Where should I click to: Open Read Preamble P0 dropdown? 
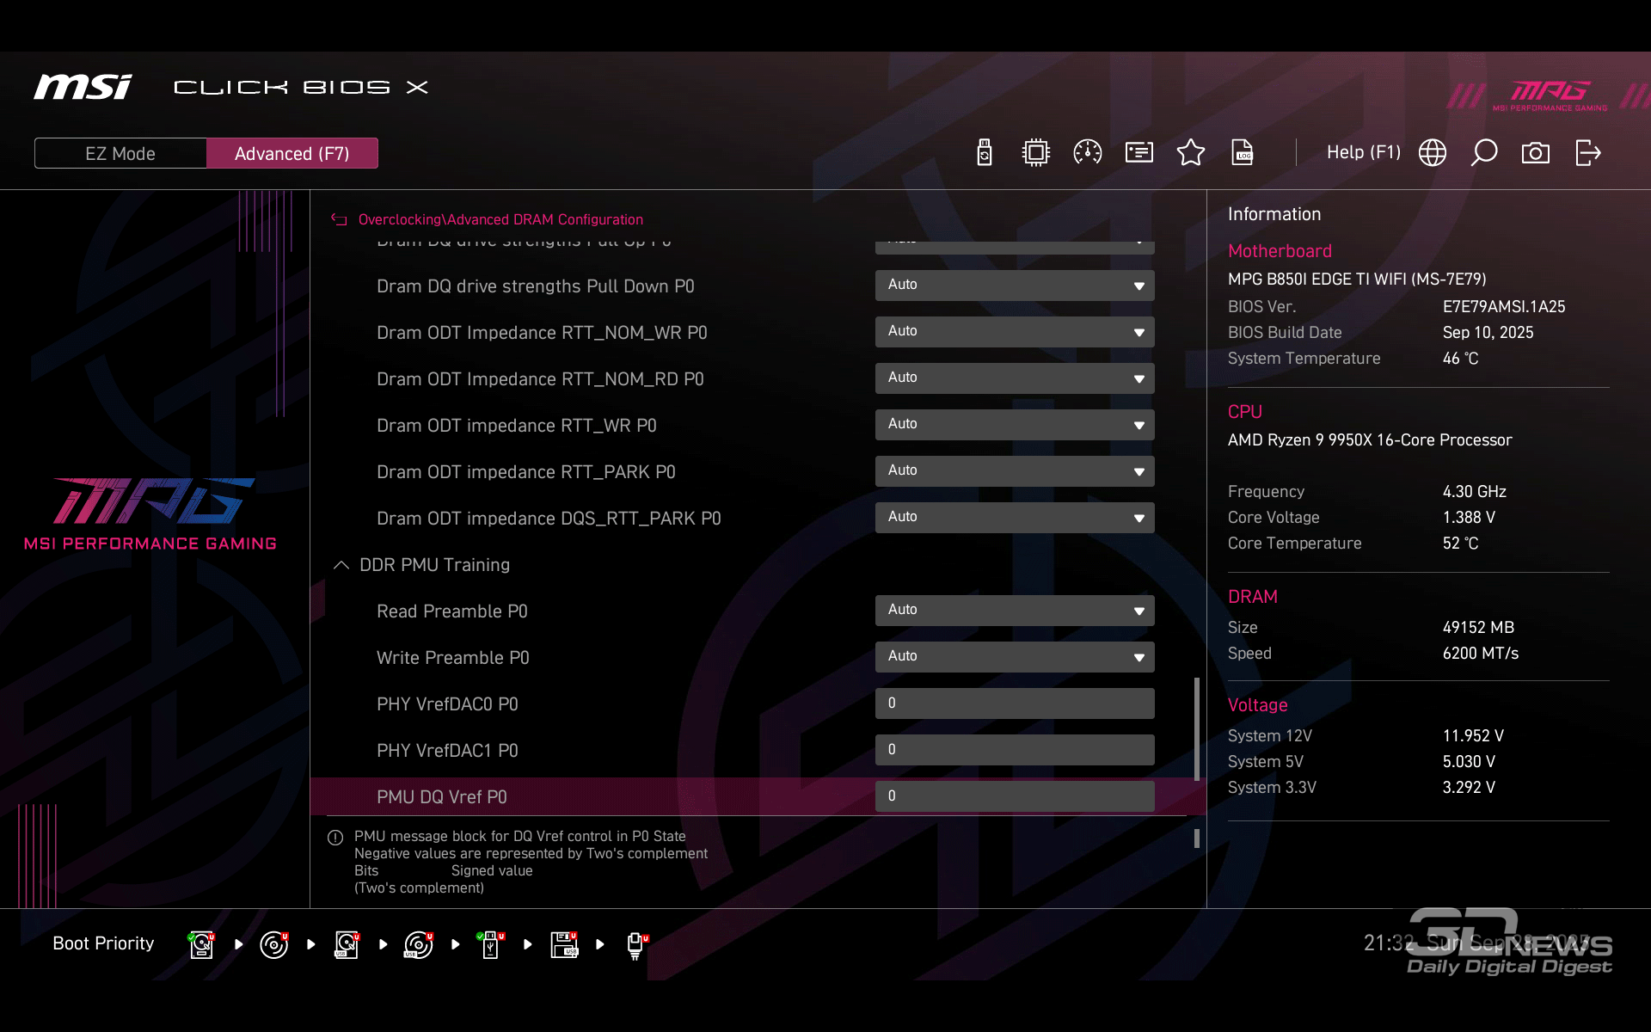pyautogui.click(x=1015, y=611)
